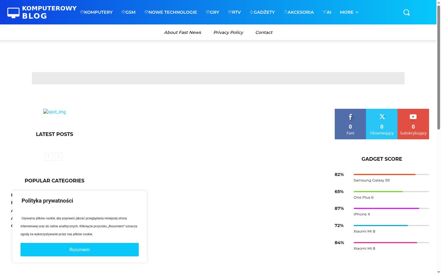
Task: Click the monitor logo icon of Komputerowy Blog
Action: pos(13,13)
